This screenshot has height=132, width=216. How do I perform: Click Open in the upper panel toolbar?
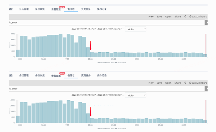(168, 16)
